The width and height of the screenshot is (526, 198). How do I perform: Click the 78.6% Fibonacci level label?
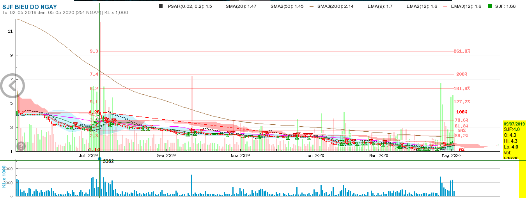point(462,120)
